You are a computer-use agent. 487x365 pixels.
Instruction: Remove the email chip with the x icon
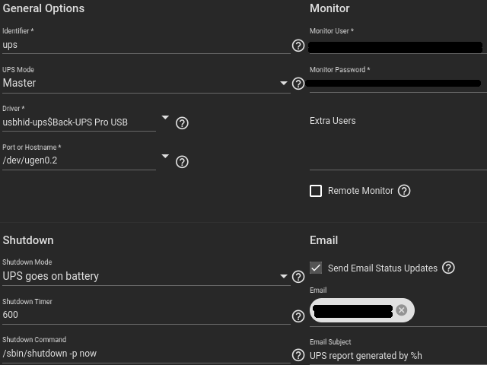coord(401,309)
